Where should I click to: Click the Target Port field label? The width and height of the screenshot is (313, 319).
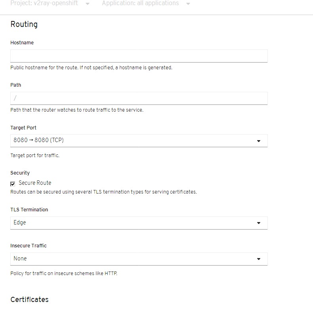click(23, 128)
